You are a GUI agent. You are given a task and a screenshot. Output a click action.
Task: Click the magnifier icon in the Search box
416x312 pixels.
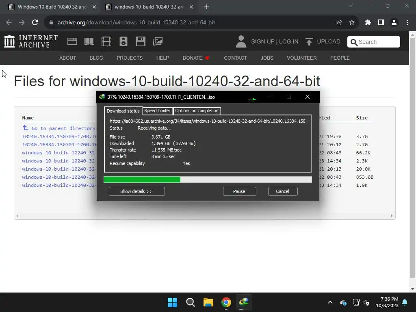[x=354, y=42]
